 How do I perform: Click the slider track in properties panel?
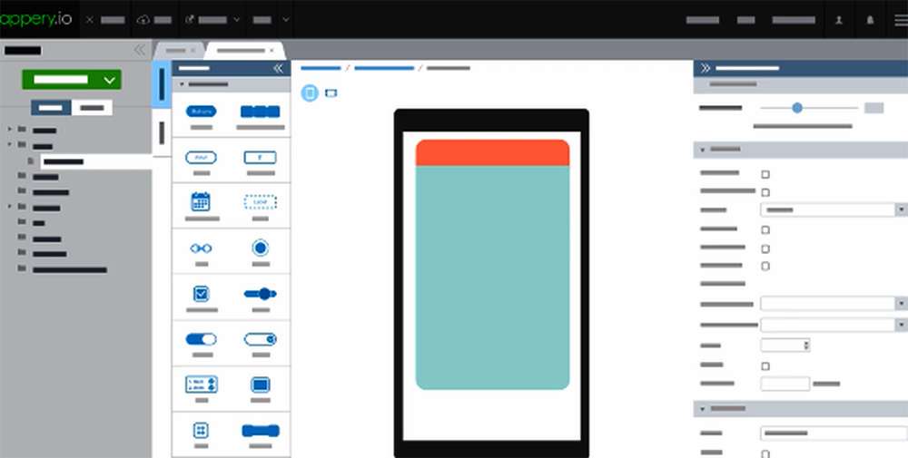808,108
